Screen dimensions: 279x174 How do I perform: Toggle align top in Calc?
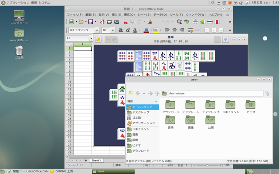[x=207, y=30]
